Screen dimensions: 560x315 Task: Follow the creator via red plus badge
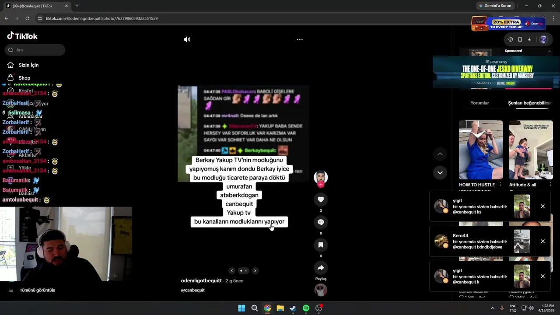(321, 185)
